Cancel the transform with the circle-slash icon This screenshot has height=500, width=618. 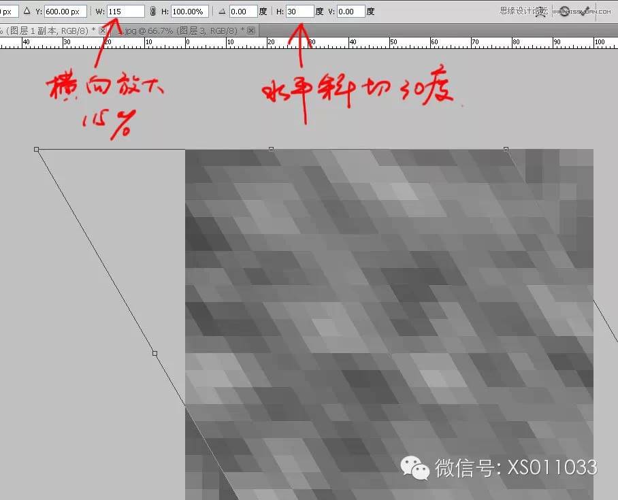(564, 12)
